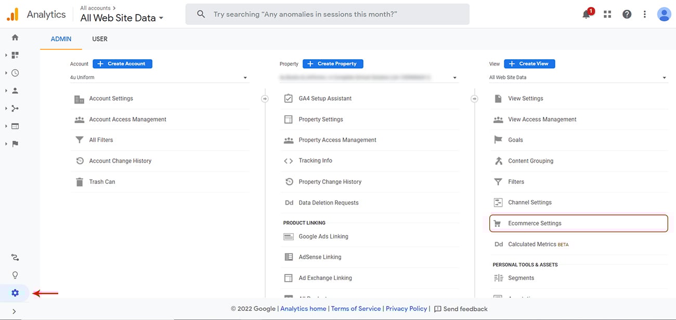Collapse the left navigation panel
The height and width of the screenshot is (320, 676).
click(x=15, y=311)
